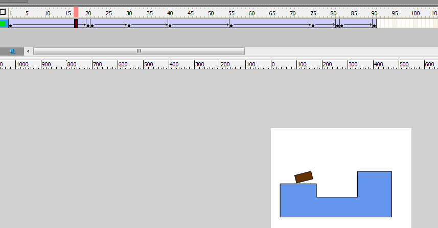Click the 1000 mark on the horizontal stage ruler
The height and width of the screenshot is (228, 438).
pyautogui.click(x=22, y=64)
